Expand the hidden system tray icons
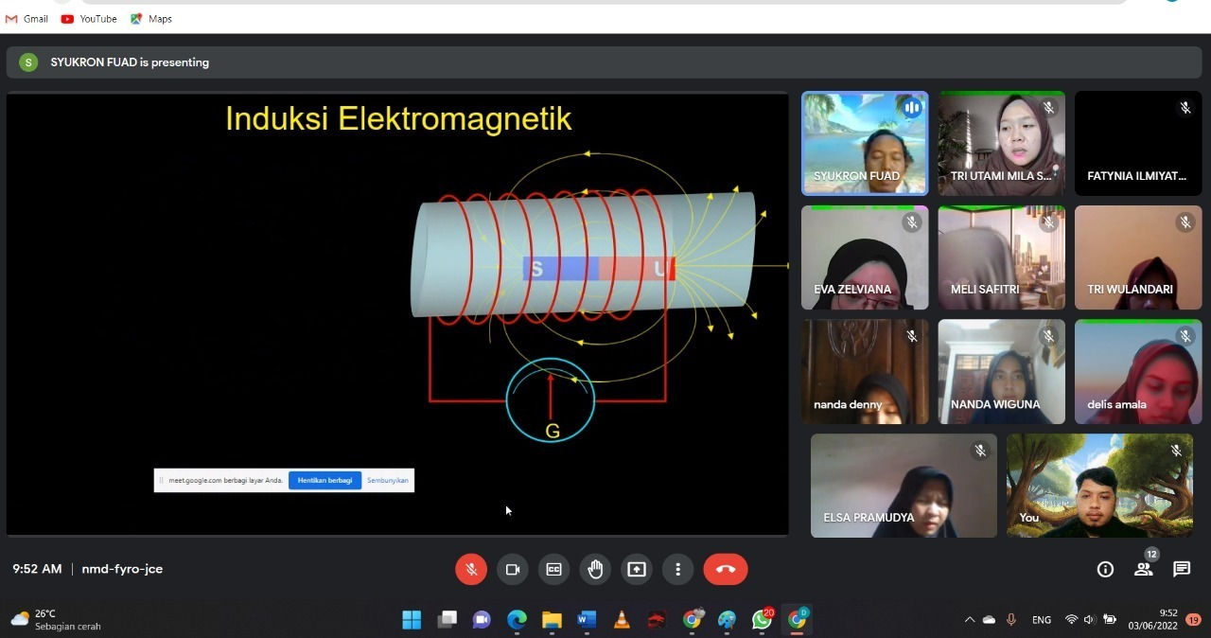The height and width of the screenshot is (638, 1211). click(969, 620)
